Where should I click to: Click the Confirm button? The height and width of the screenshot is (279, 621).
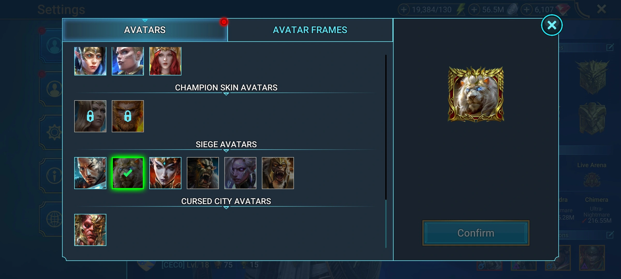476,233
